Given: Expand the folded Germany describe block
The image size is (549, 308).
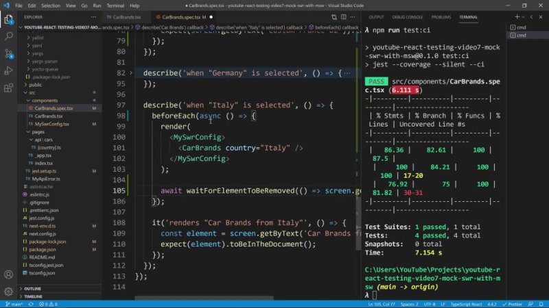Looking at the screenshot, I should 131,73.
